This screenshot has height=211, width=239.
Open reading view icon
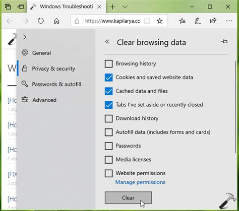[x=147, y=21]
